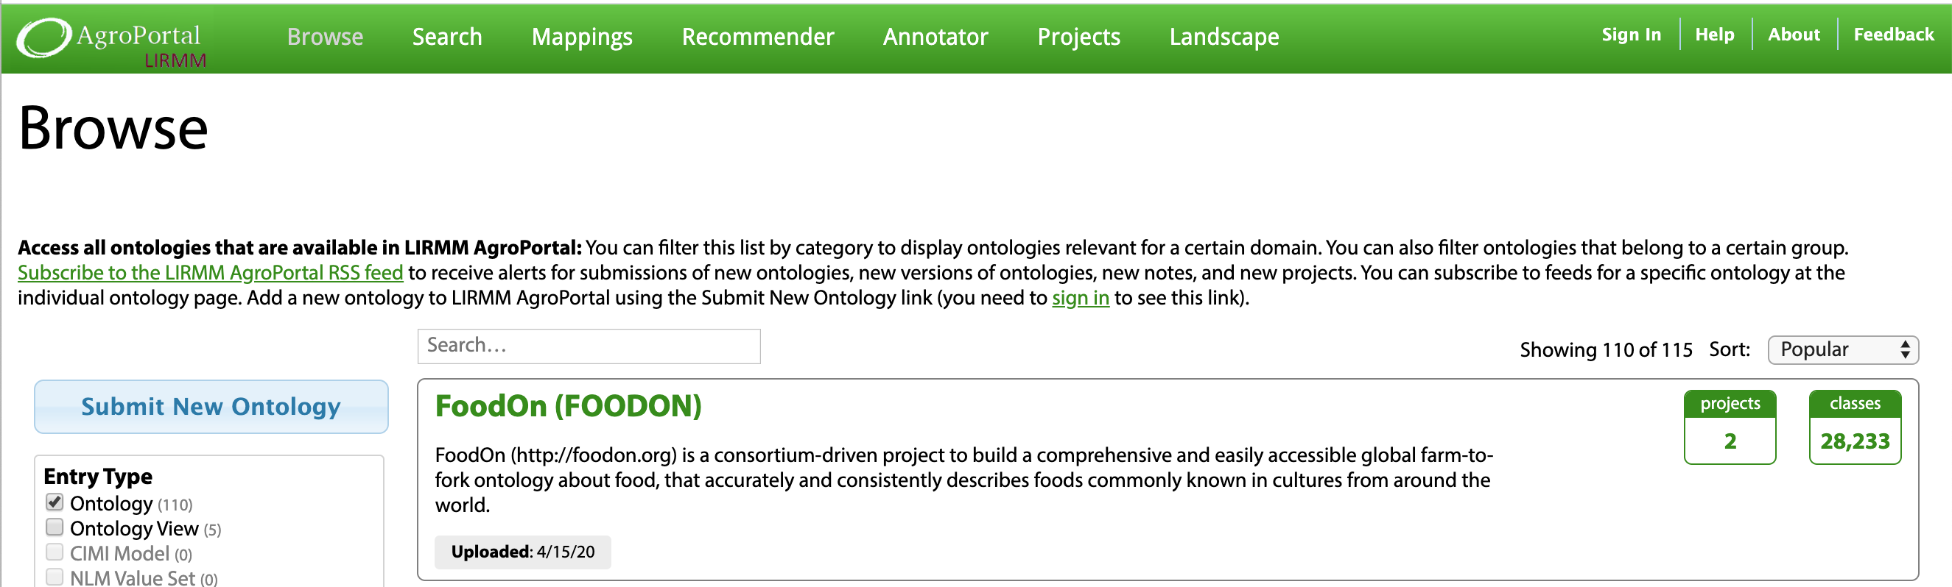
Task: Click the Feedback link
Action: (1893, 35)
